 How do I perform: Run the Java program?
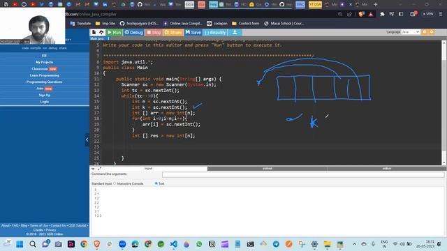(115, 33)
